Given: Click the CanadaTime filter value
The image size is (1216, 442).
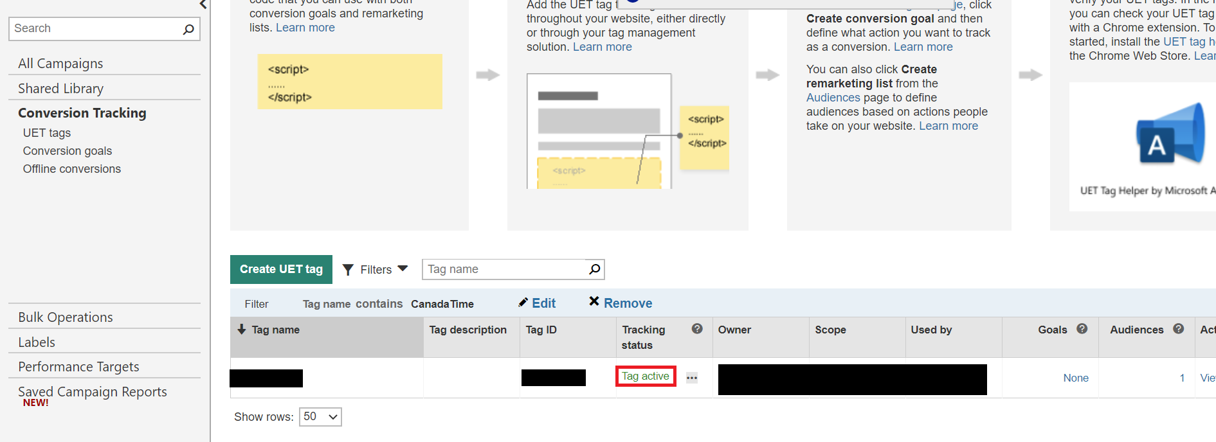Looking at the screenshot, I should pyautogui.click(x=442, y=304).
